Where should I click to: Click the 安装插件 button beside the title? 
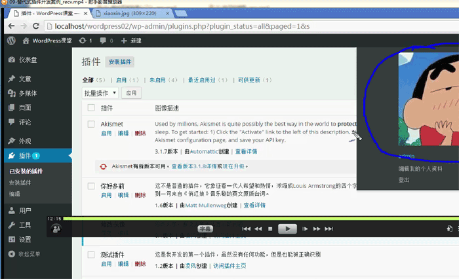(x=120, y=62)
